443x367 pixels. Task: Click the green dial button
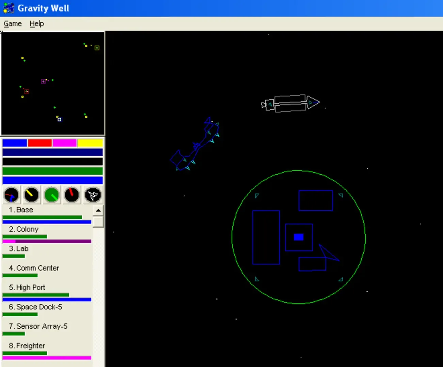click(52, 195)
